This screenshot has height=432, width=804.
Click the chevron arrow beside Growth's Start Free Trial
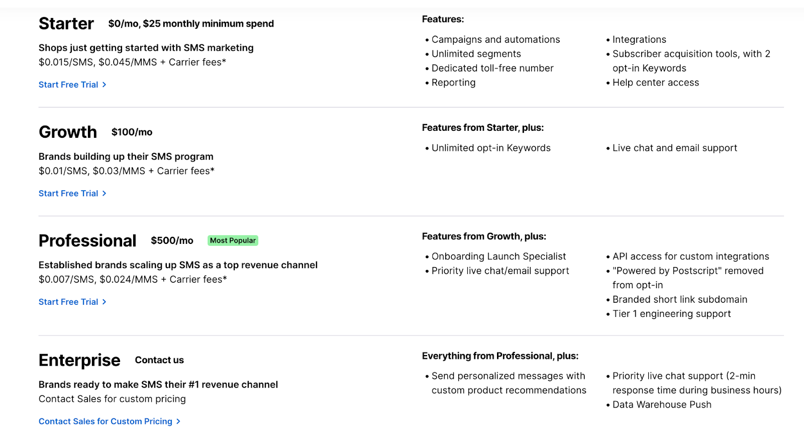coord(105,193)
